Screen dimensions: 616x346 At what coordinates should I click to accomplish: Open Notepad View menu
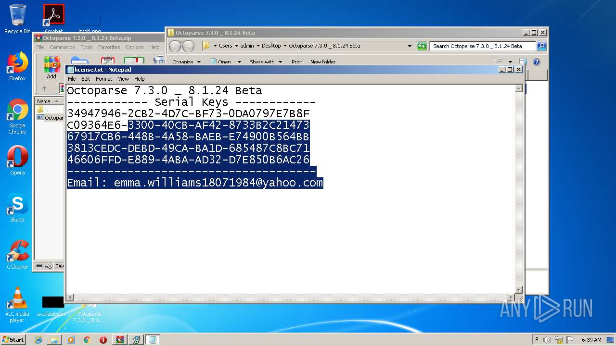[x=124, y=79]
